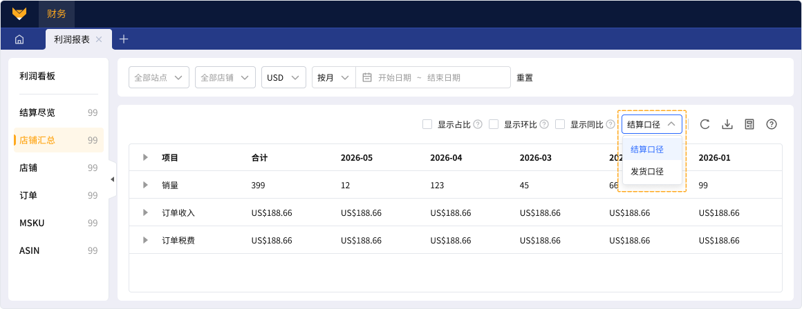
Task: Close the 利润报表 tab
Action: pos(100,39)
